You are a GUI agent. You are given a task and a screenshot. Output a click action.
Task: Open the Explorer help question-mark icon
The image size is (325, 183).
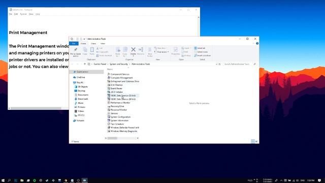[257, 43]
